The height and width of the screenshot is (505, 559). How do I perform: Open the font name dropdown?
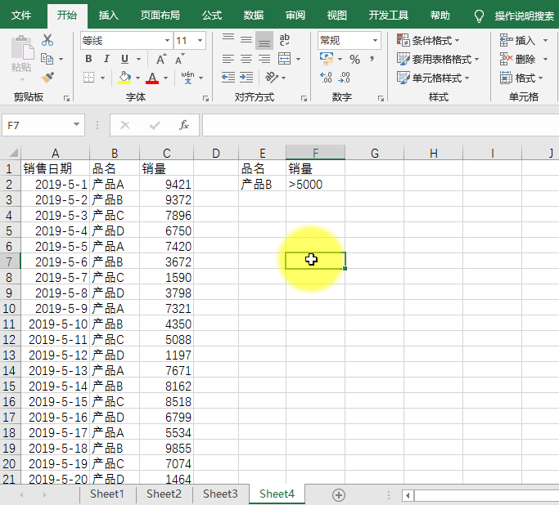click(x=167, y=41)
